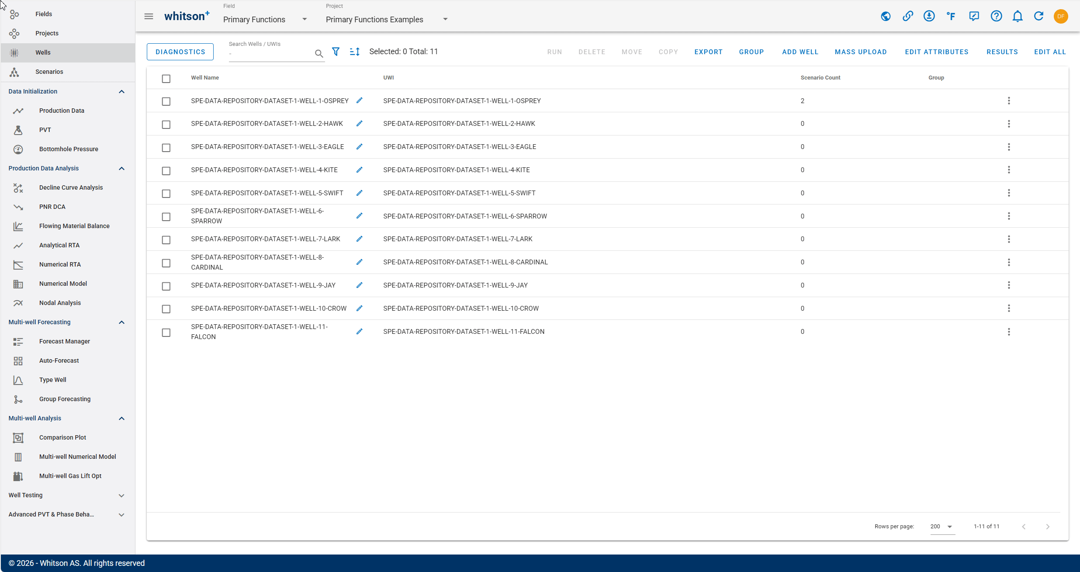1080x572 pixels.
Task: Click the ADD WELL button
Action: 800,52
